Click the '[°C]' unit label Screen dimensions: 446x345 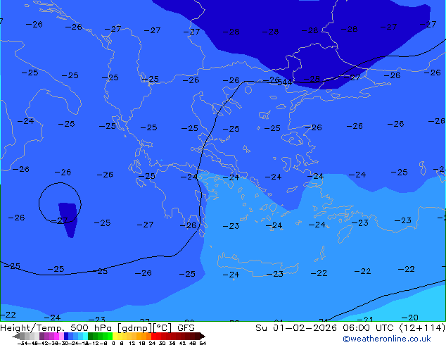(163, 328)
